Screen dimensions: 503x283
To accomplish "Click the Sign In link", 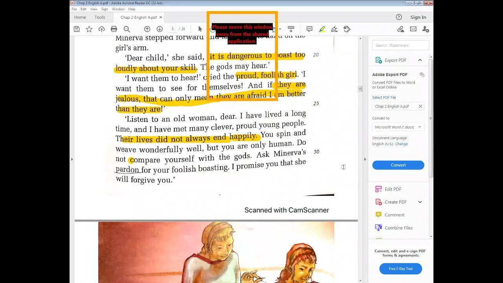I will coord(418,17).
